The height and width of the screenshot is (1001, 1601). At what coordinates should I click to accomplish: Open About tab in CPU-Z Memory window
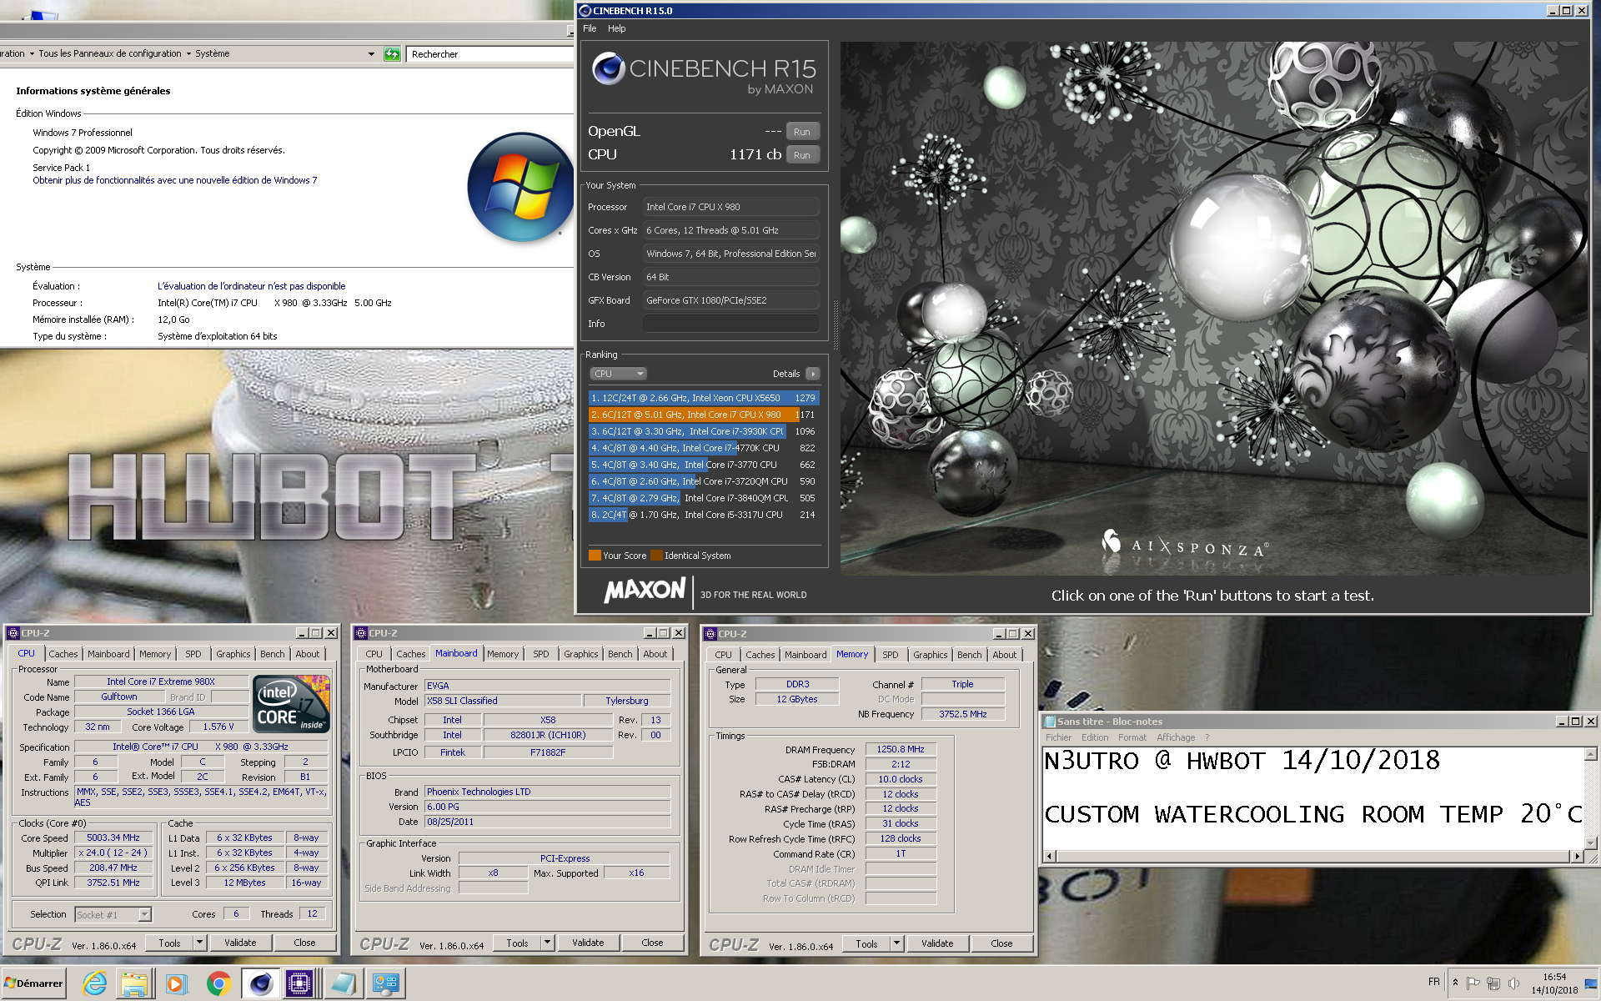pos(1004,655)
